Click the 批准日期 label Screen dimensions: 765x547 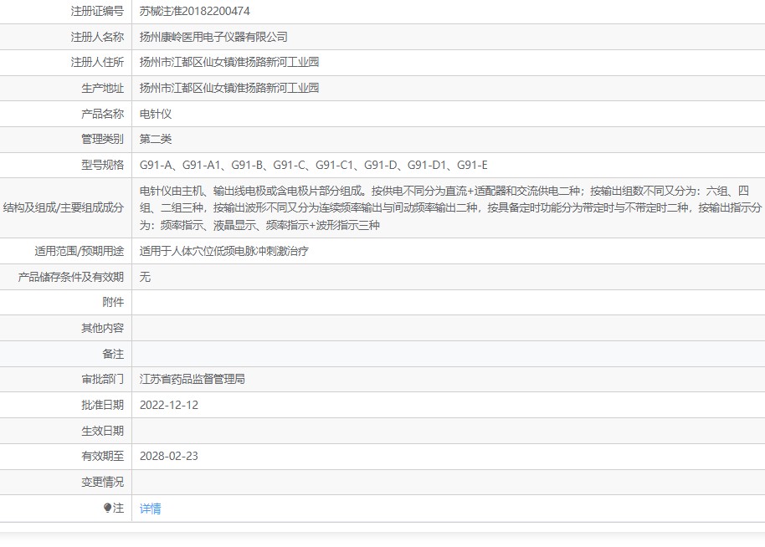coord(102,405)
